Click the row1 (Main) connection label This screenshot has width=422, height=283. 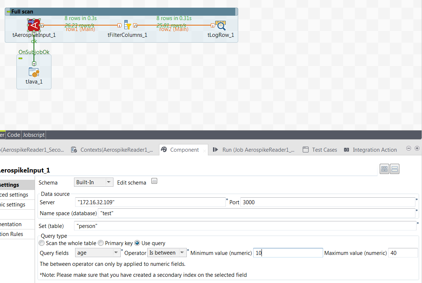tap(81, 29)
